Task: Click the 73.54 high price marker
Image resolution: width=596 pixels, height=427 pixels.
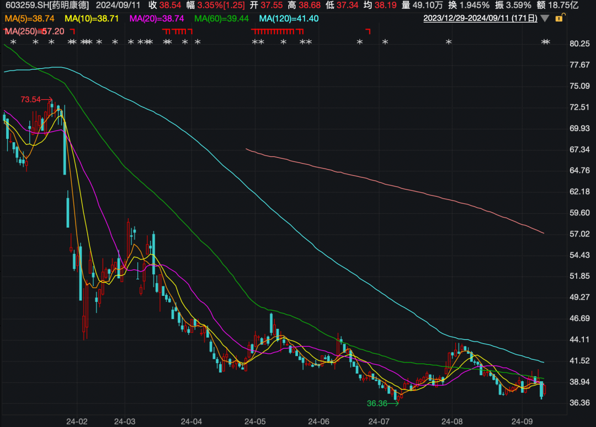Action: coord(31,100)
